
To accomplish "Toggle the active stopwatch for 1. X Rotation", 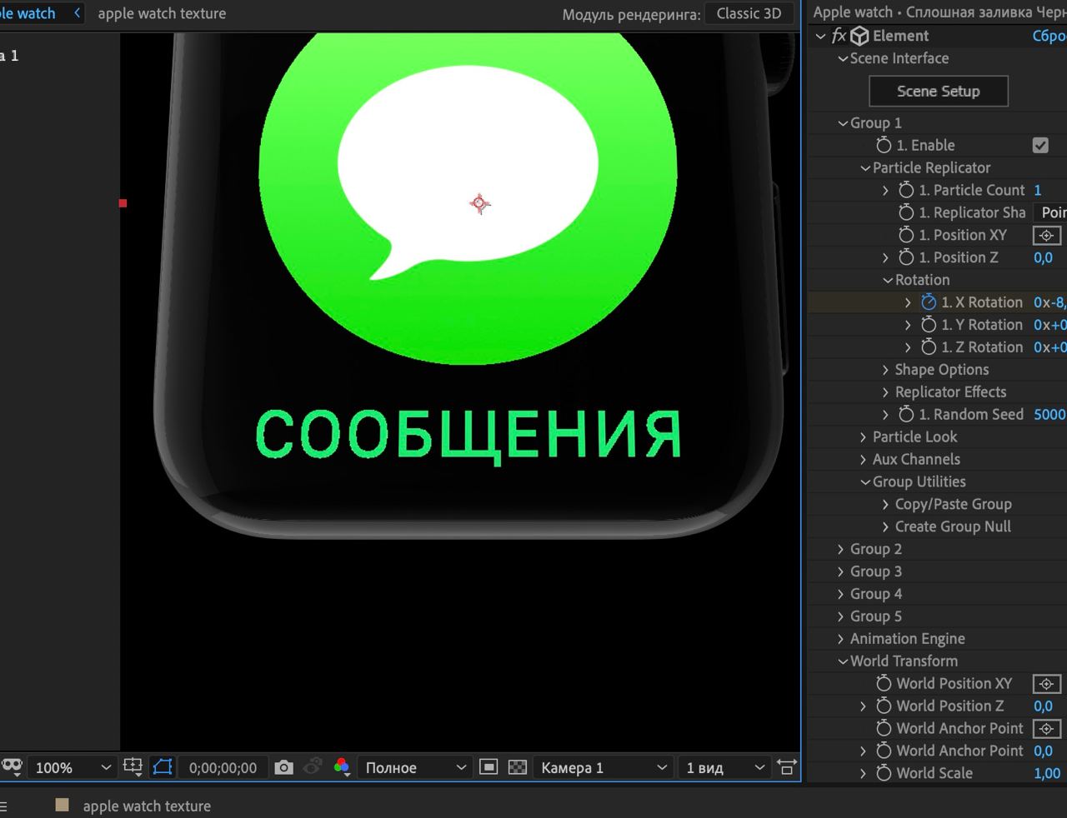I will (x=929, y=302).
